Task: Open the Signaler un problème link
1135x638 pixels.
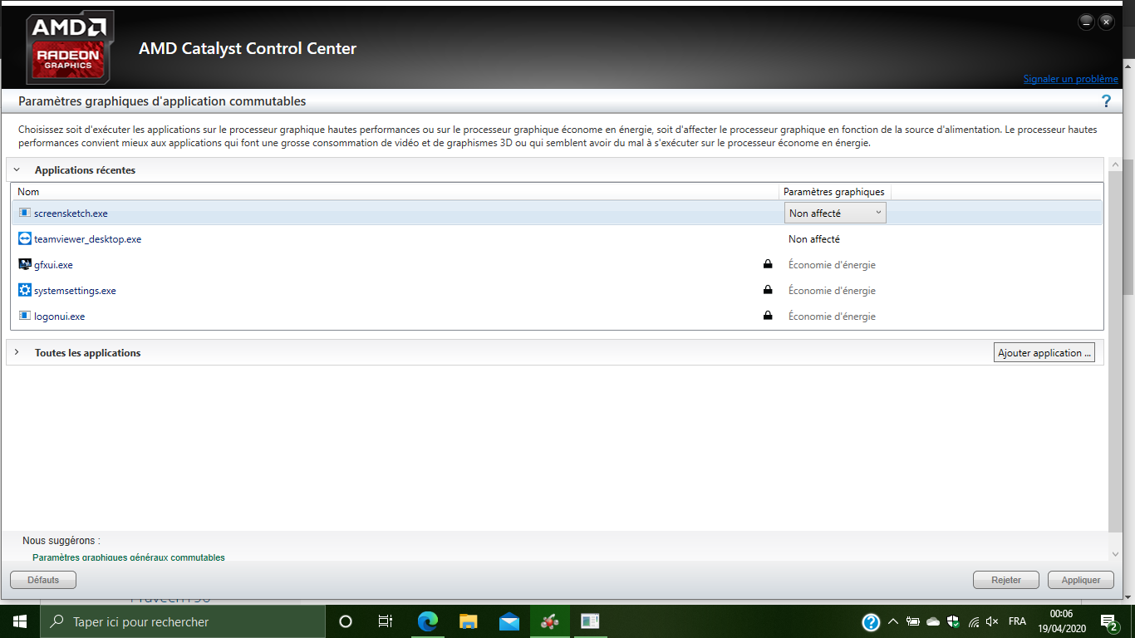Action: 1071,79
